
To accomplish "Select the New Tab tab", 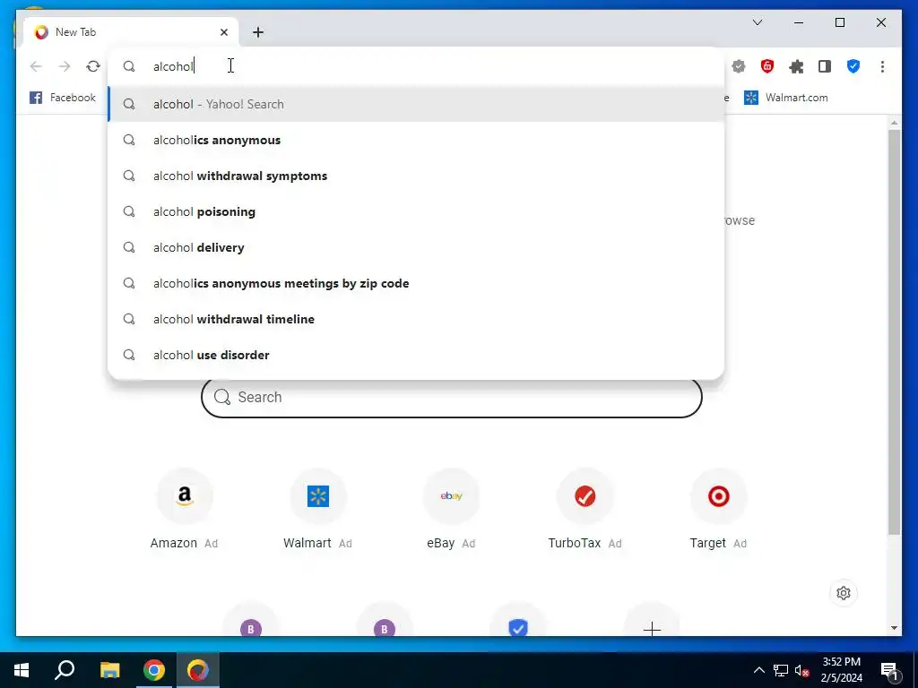I will click(x=130, y=32).
